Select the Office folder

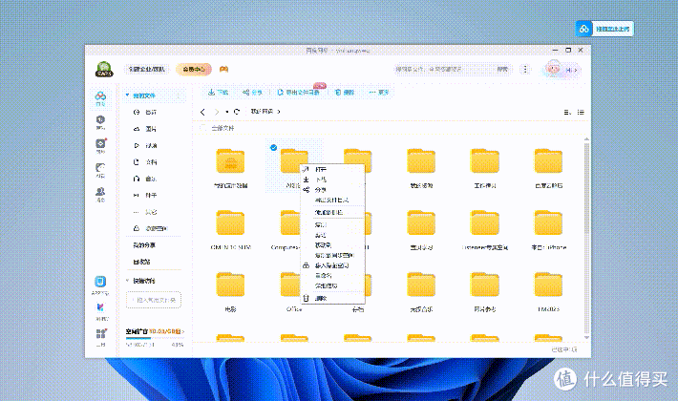coord(293,291)
